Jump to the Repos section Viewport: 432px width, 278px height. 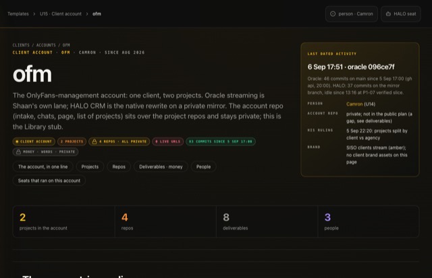119,167
